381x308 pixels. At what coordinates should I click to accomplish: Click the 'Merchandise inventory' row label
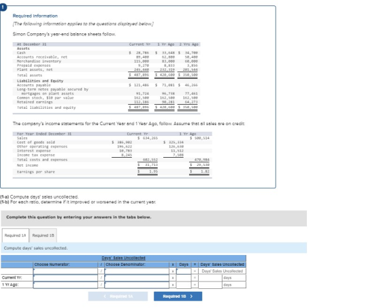point(39,61)
